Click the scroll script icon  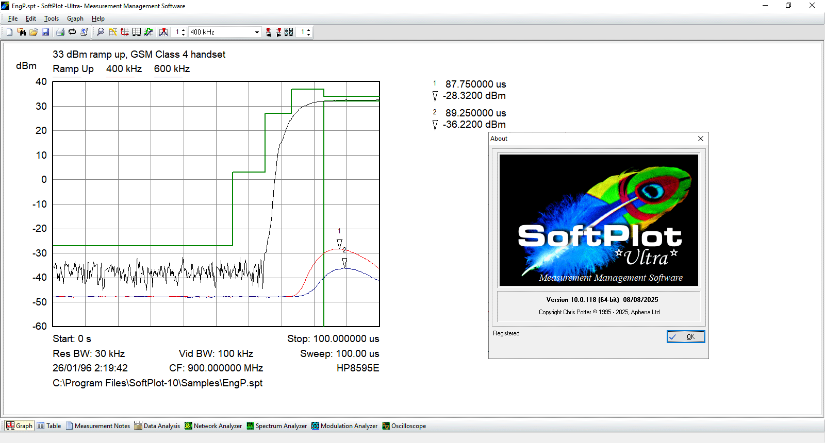pyautogui.click(x=84, y=32)
